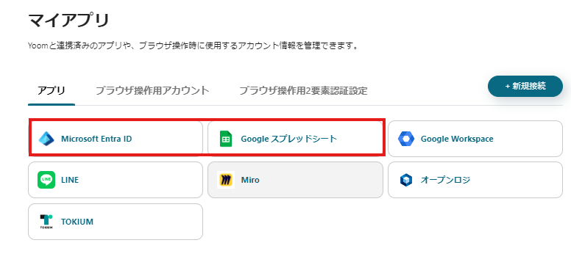Open the ブラウザ操作用アカウント tab

(x=152, y=90)
